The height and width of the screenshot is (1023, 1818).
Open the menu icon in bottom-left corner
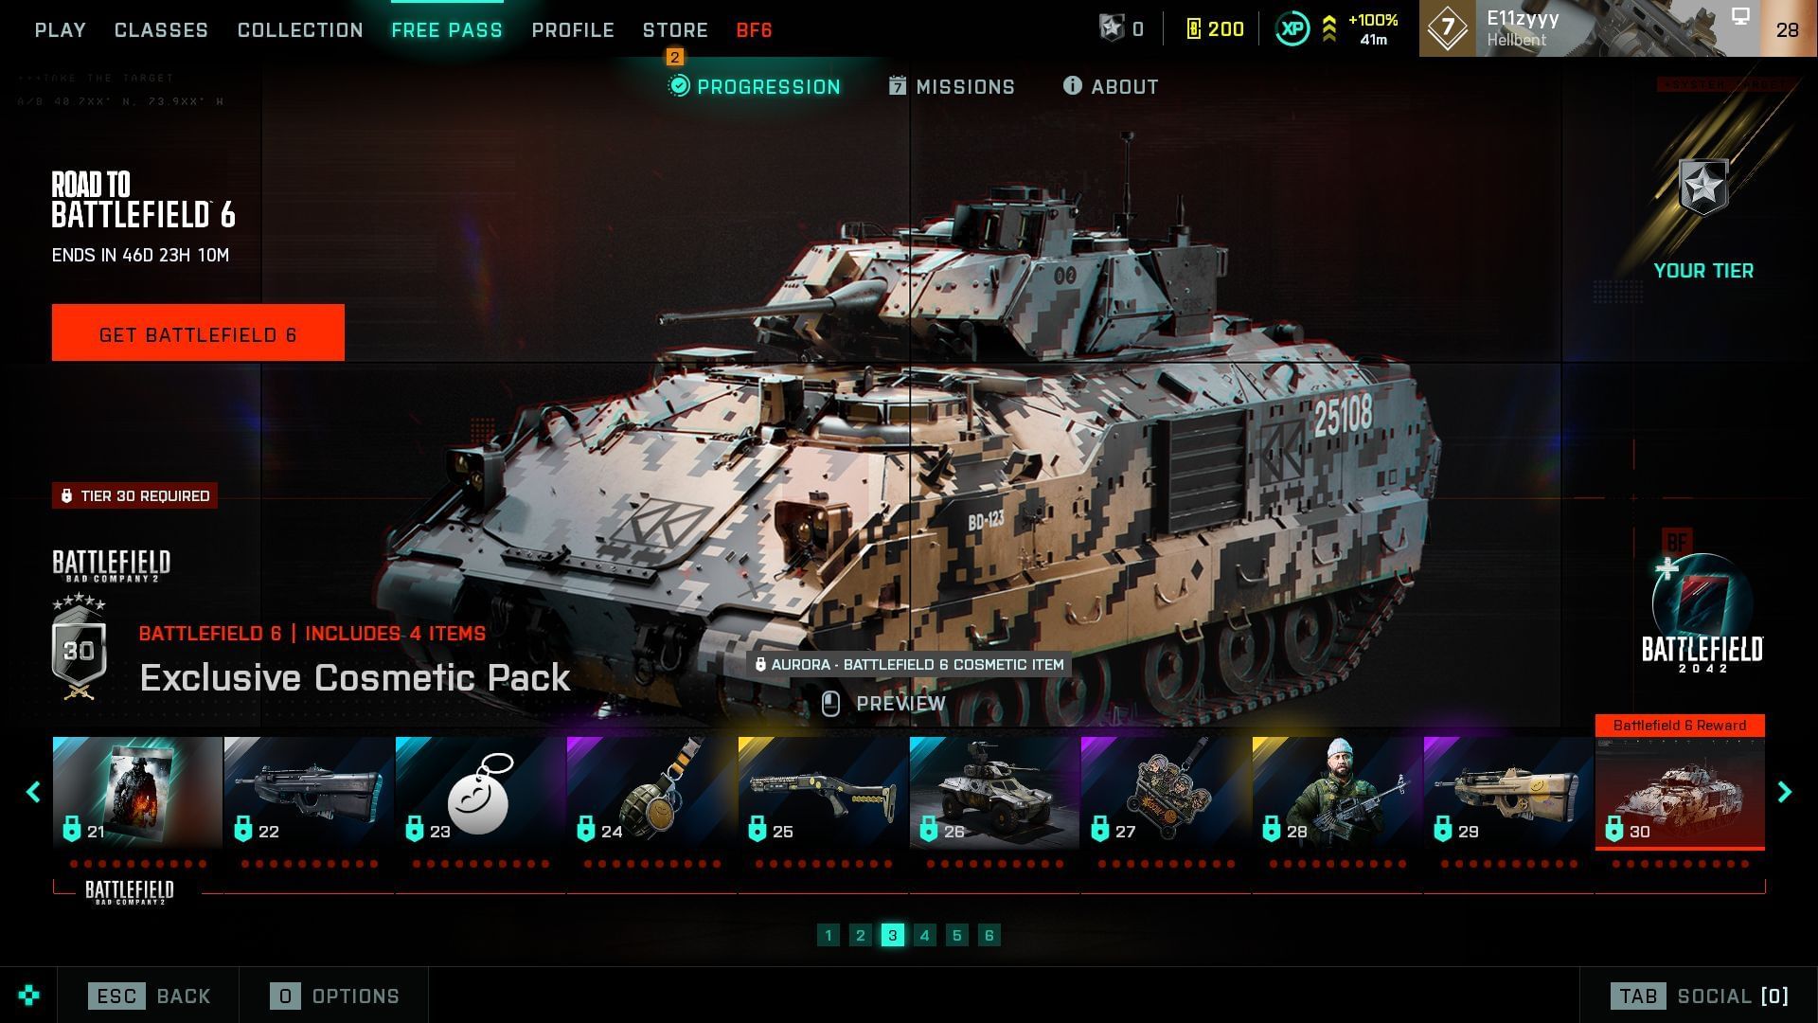click(x=28, y=996)
